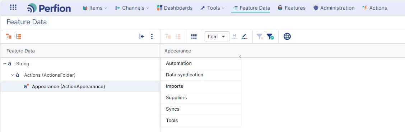Click the Feature Data column header
This screenshot has height=132, width=405.
click(21, 51)
